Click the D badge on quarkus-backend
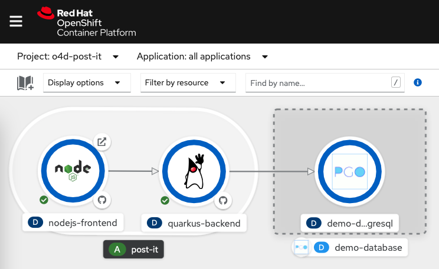Screen dimensions: 439x269 (x=154, y=223)
